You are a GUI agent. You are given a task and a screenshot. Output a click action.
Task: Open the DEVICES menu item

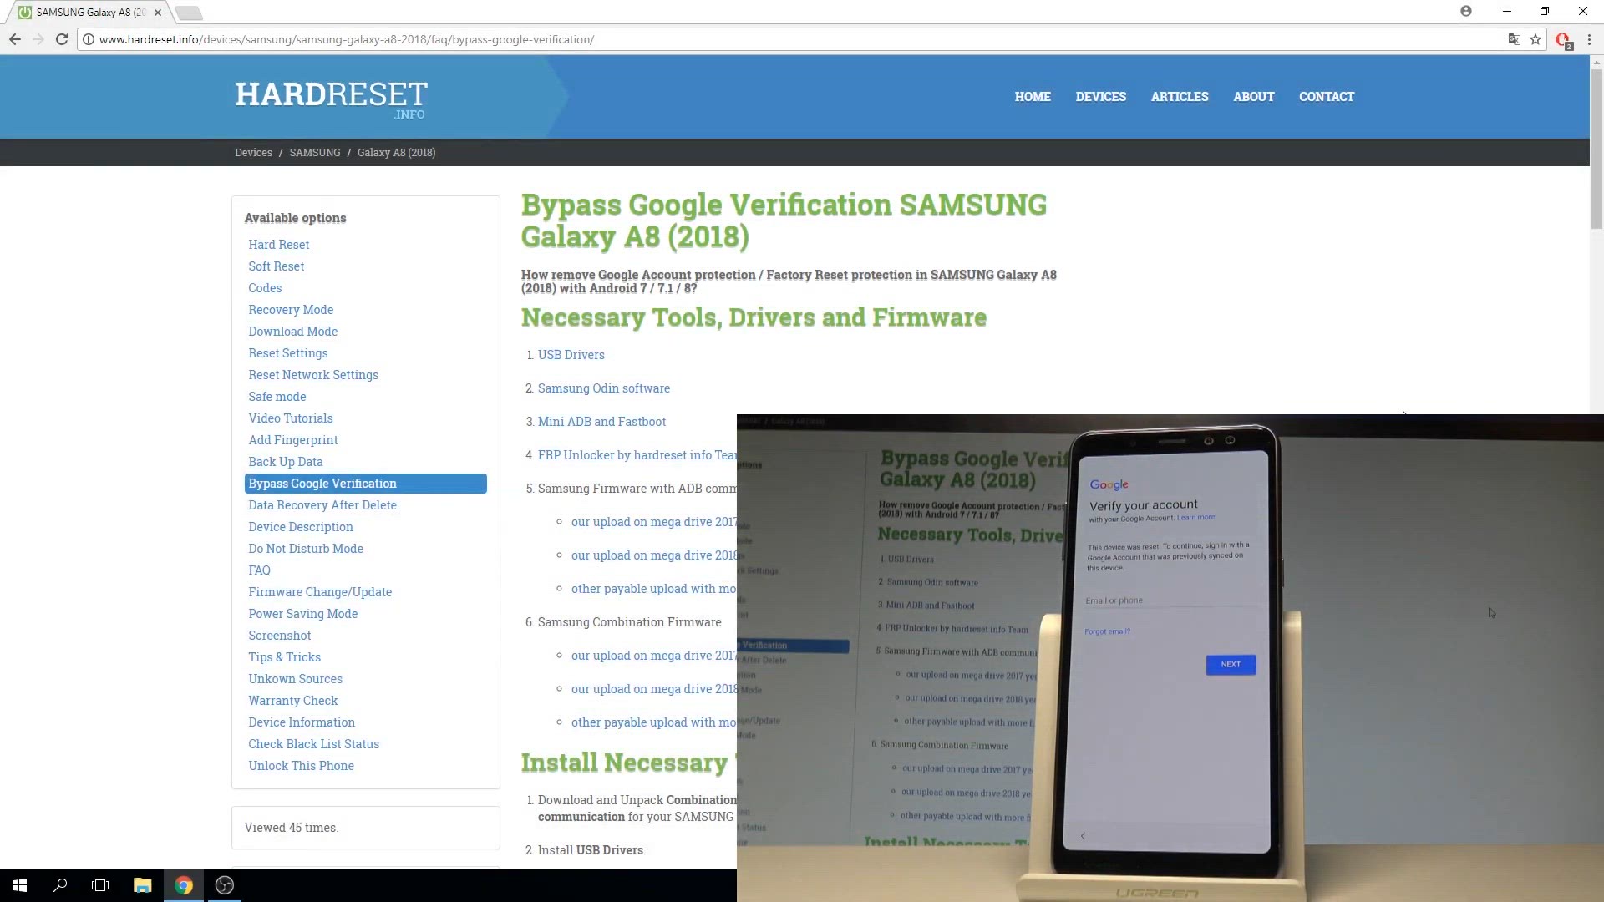click(x=1100, y=96)
